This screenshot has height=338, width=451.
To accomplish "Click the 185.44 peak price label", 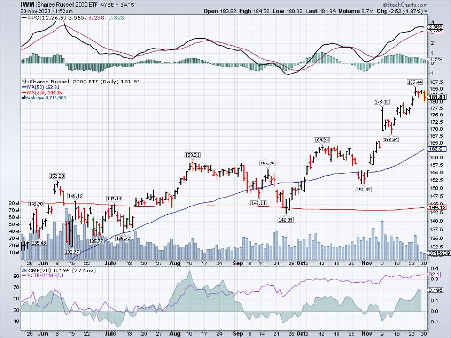I will tap(415, 82).
